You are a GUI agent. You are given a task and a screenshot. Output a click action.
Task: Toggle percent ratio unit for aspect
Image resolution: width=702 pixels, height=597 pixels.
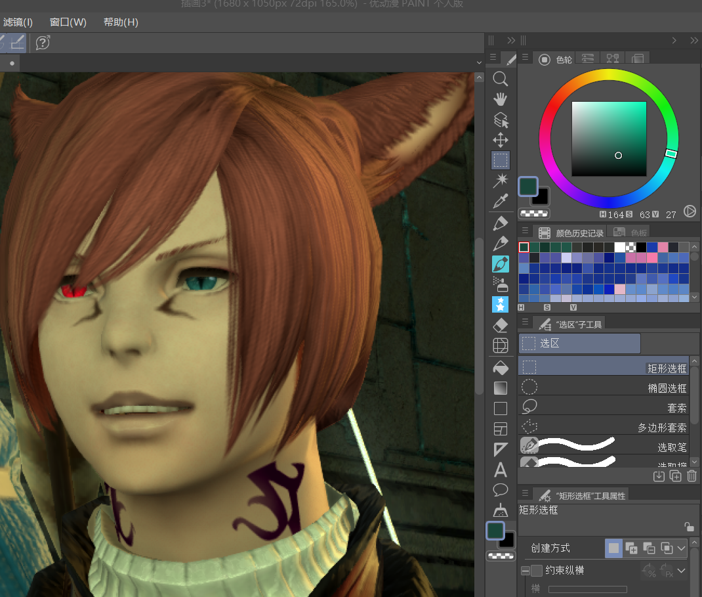[649, 571]
